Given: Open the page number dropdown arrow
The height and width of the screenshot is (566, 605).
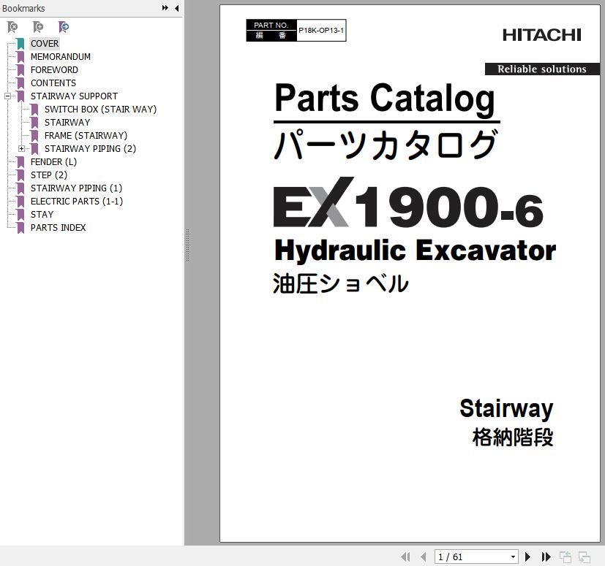Looking at the screenshot, I should pos(513,557).
